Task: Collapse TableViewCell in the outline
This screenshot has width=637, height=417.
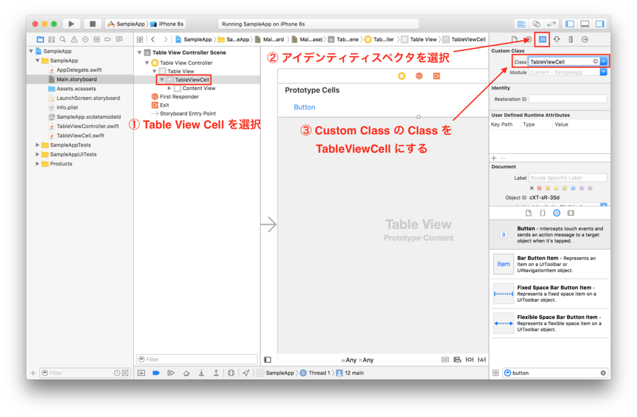Action: click(162, 80)
